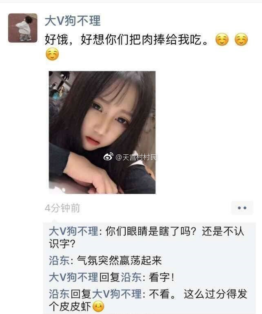
Task: Tap 沿东 name in the 气氛突然 comment
Action: (x=59, y=261)
